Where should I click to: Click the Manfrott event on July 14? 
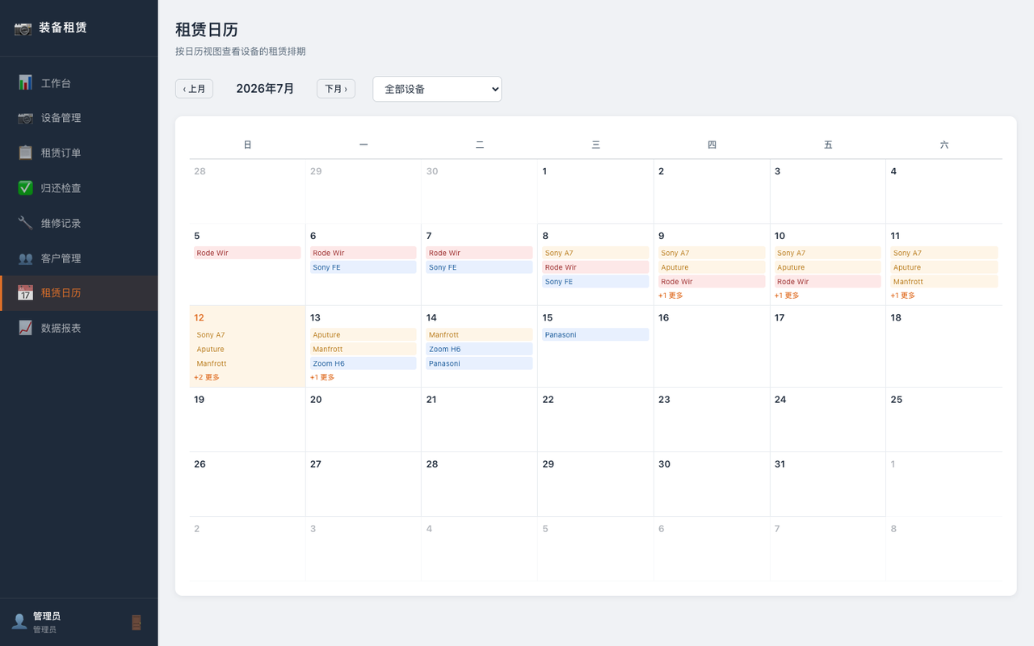click(x=479, y=334)
